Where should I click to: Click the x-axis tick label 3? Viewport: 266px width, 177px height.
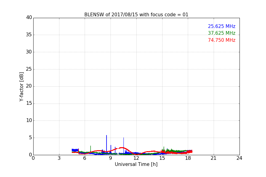point(59,158)
